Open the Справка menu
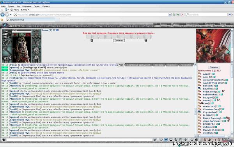Image resolution: width=234 pixels, height=147 pixels. click(x=46, y=6)
